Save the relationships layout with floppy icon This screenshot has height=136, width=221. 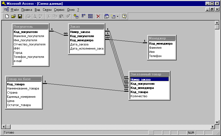click(20, 16)
